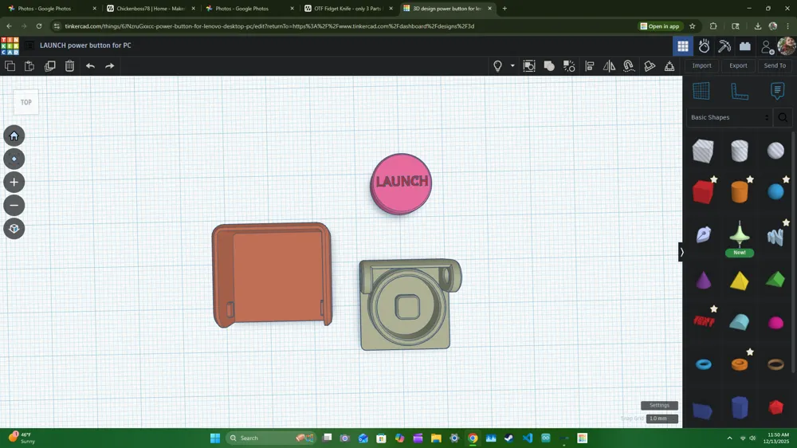Click the Open in app button
Viewport: 797px width, 448px height.
coord(660,26)
